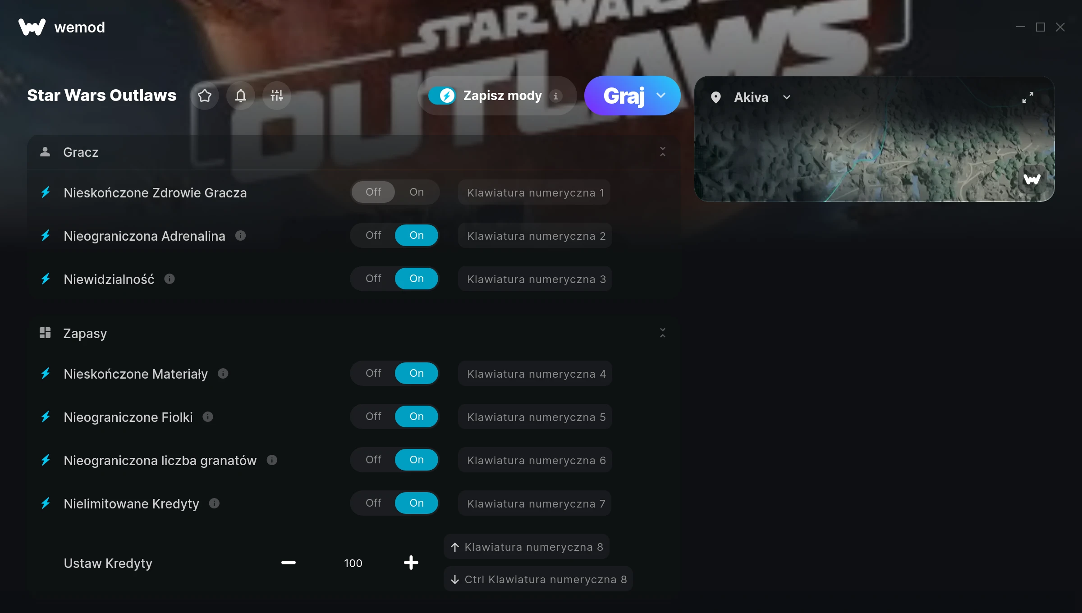This screenshot has height=613, width=1082.
Task: Collapse the Gracz section
Action: [x=663, y=152]
